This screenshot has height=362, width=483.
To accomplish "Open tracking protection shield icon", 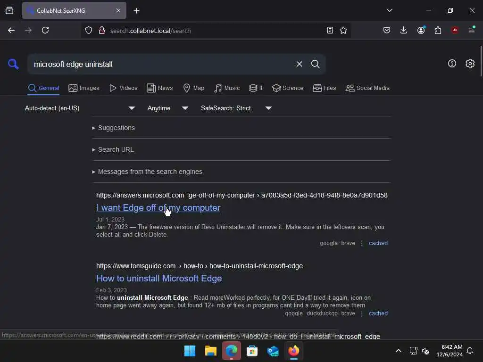I will coord(89,30).
